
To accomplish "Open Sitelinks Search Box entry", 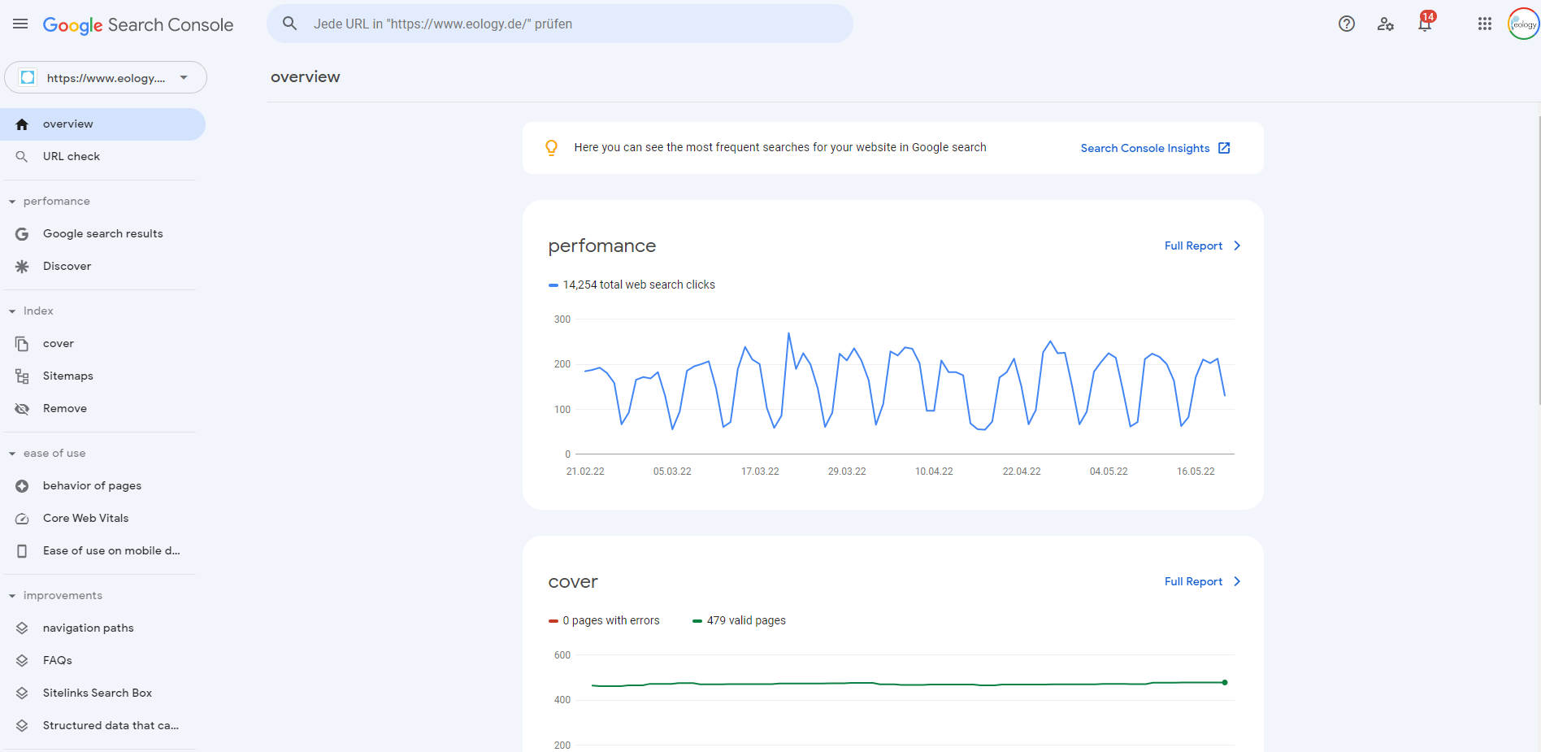I will [102, 693].
